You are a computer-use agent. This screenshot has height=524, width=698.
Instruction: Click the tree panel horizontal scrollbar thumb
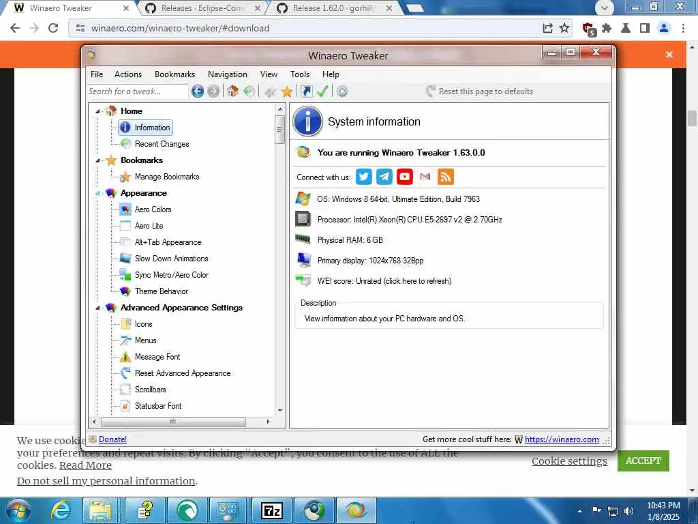pyautogui.click(x=173, y=422)
